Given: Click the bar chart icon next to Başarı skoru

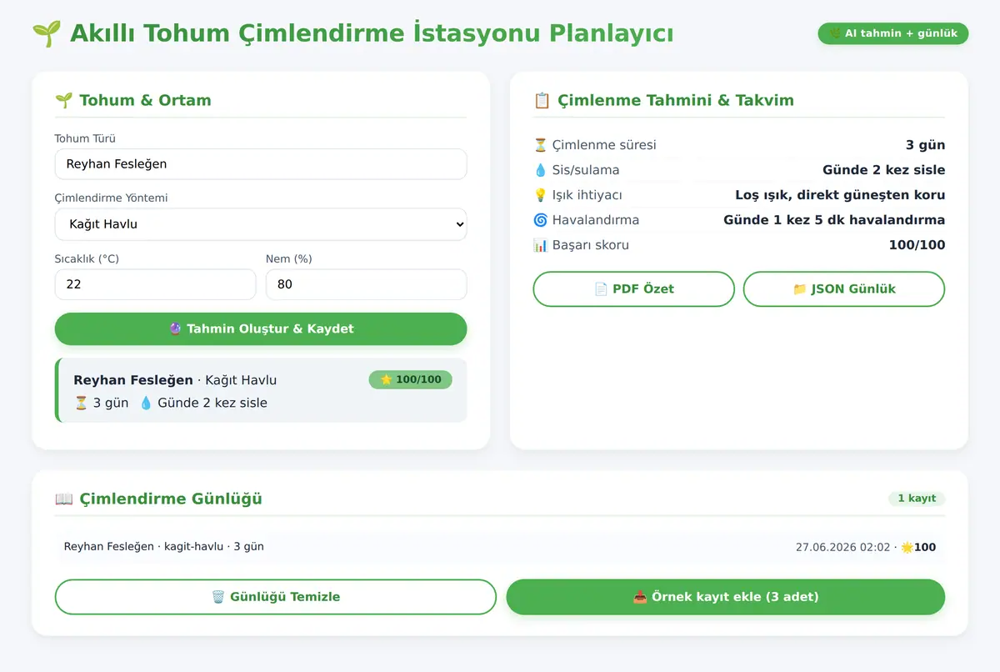Looking at the screenshot, I should click(x=540, y=245).
